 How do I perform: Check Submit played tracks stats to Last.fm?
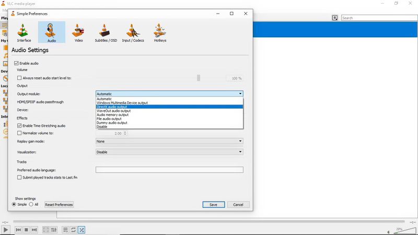[20, 178]
